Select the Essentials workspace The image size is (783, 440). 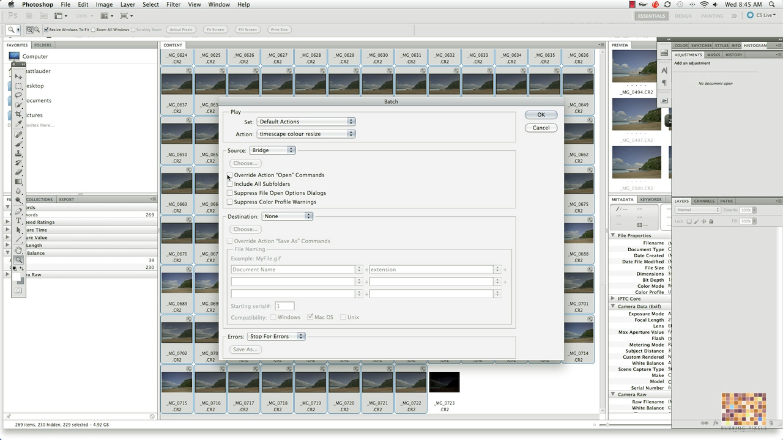pyautogui.click(x=650, y=16)
